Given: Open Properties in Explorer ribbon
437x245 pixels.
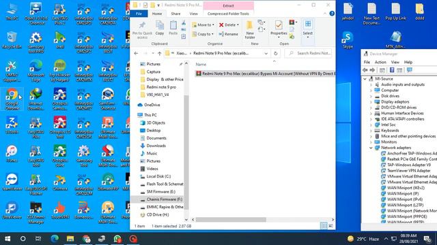Looking at the screenshot, I should (x=279, y=28).
